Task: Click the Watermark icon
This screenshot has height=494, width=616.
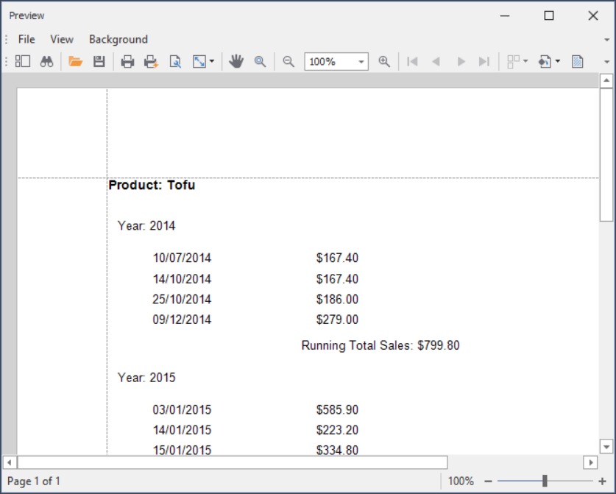Action: [578, 62]
